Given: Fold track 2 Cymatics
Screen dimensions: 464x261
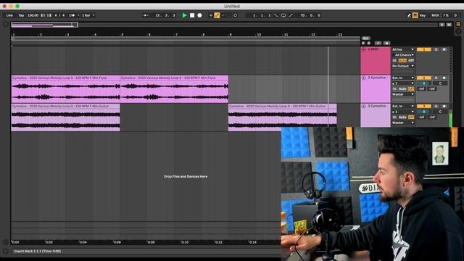Looking at the screenshot, I should coord(364,78).
